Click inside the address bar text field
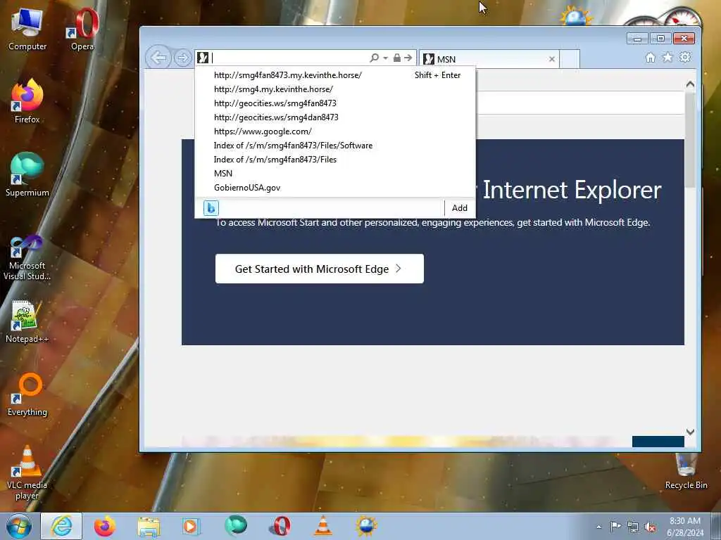Image resolution: width=721 pixels, height=540 pixels. click(289, 58)
